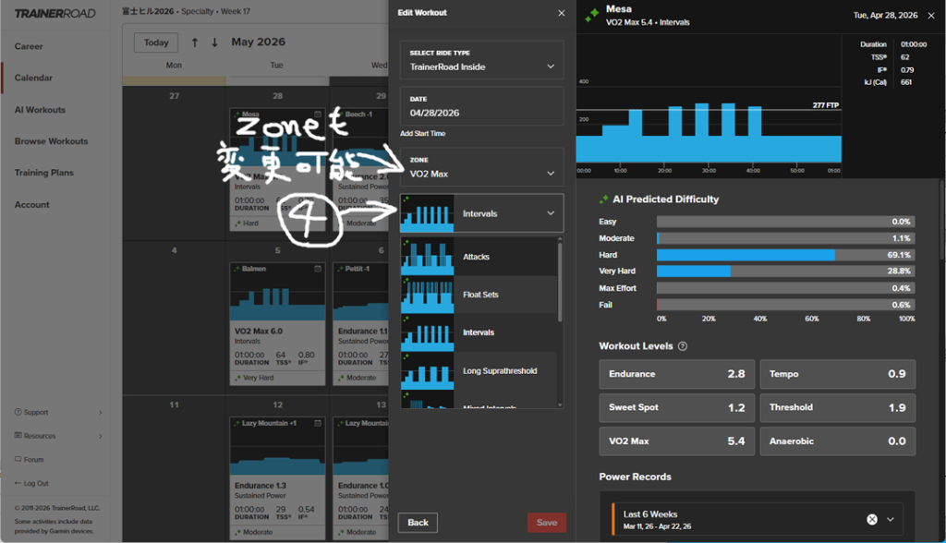Choose Attacks from the workout type list
Screen dimensions: 946x543
tap(479, 257)
